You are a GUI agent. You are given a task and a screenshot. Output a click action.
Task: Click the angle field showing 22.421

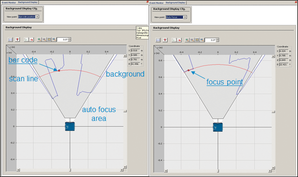(284, 64)
